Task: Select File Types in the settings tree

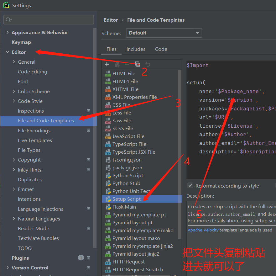Action: pos(29,150)
